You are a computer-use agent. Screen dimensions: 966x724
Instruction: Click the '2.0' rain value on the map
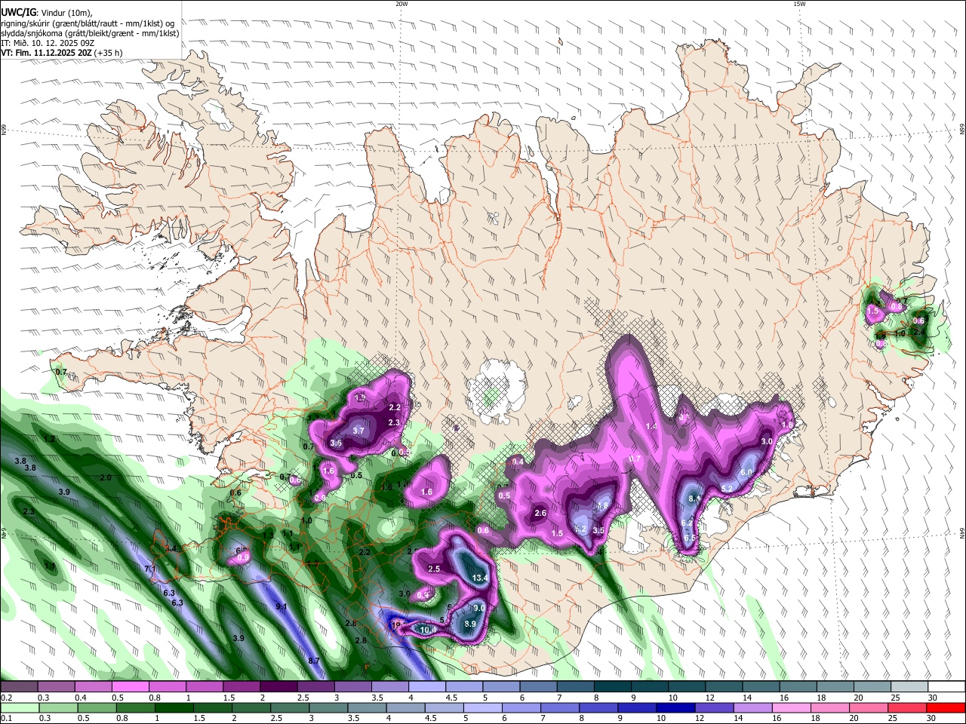pyautogui.click(x=106, y=477)
